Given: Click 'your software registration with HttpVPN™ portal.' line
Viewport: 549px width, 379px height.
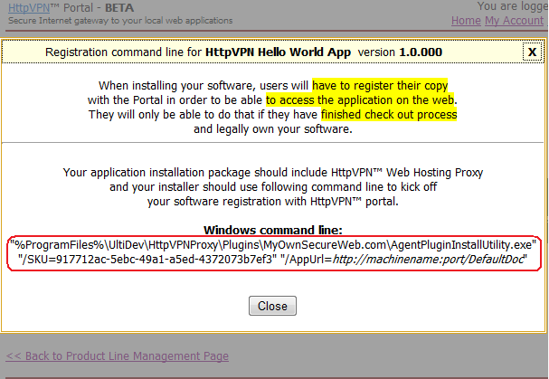Looking at the screenshot, I should click(x=273, y=202).
